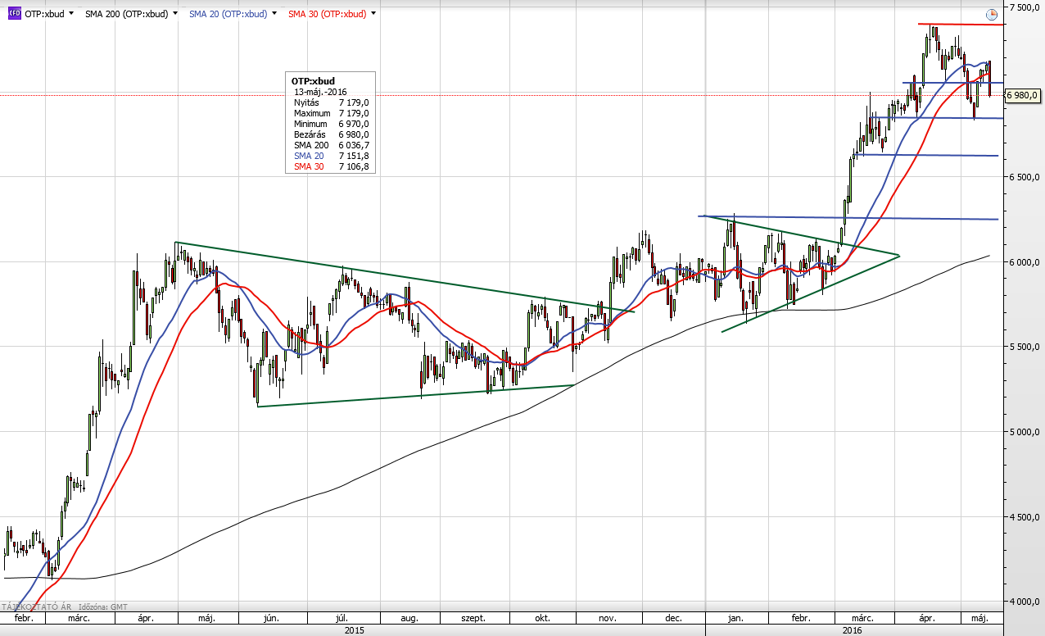Click the Minimum 6 970,0 row
1045x636 pixels.
[x=332, y=124]
